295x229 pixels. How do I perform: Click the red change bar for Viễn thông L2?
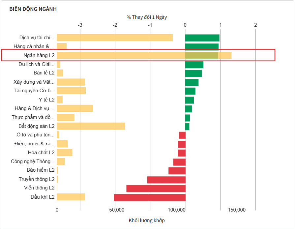(156, 188)
